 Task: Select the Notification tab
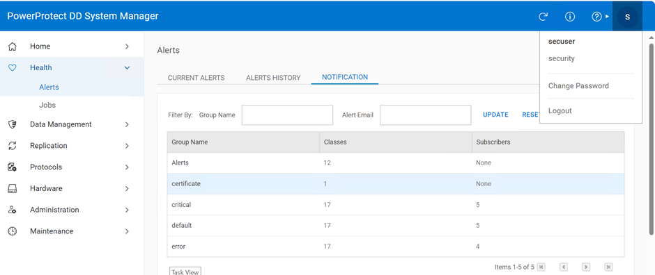tap(345, 77)
